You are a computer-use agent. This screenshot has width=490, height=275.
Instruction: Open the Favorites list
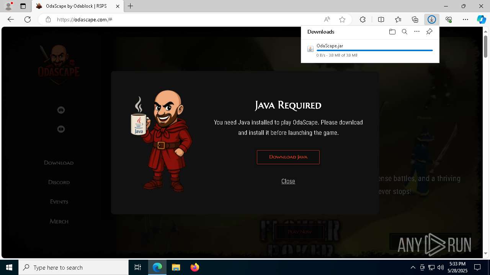398,19
